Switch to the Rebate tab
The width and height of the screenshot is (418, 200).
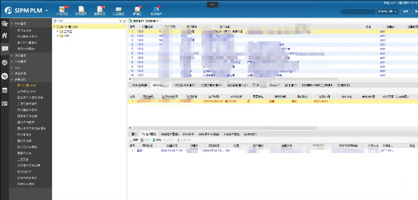pos(270,85)
